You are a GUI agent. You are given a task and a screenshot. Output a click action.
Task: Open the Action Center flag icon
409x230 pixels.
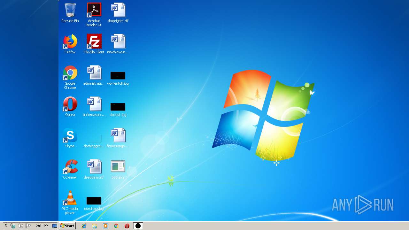click(28, 226)
